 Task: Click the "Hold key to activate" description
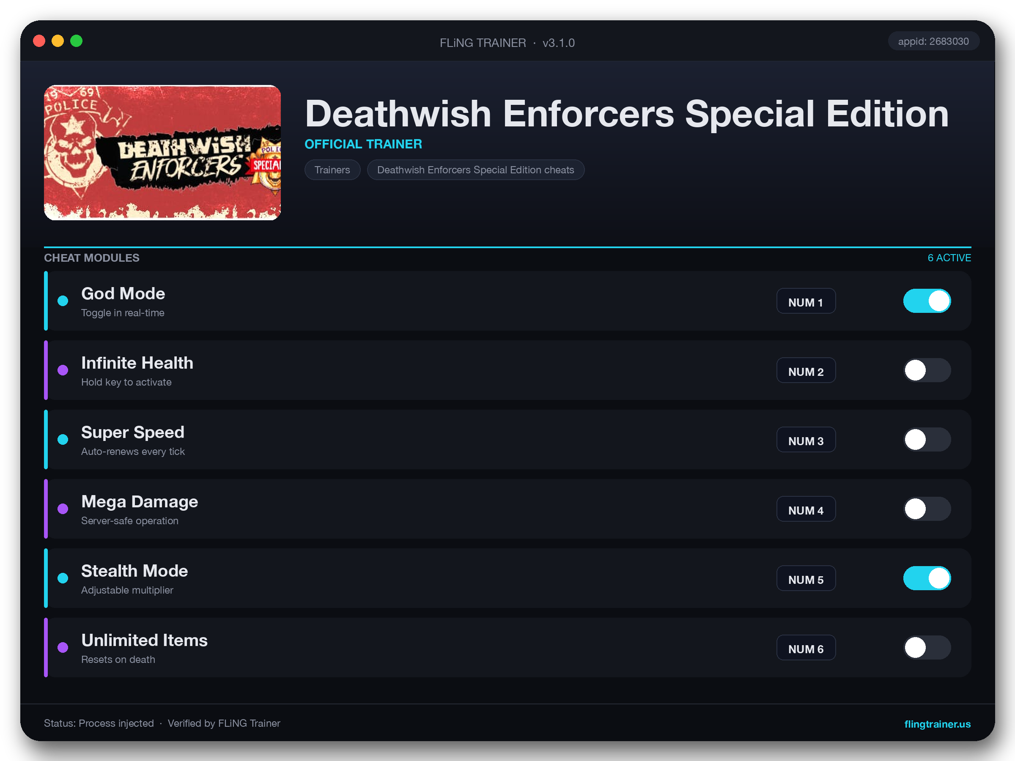[x=126, y=382]
